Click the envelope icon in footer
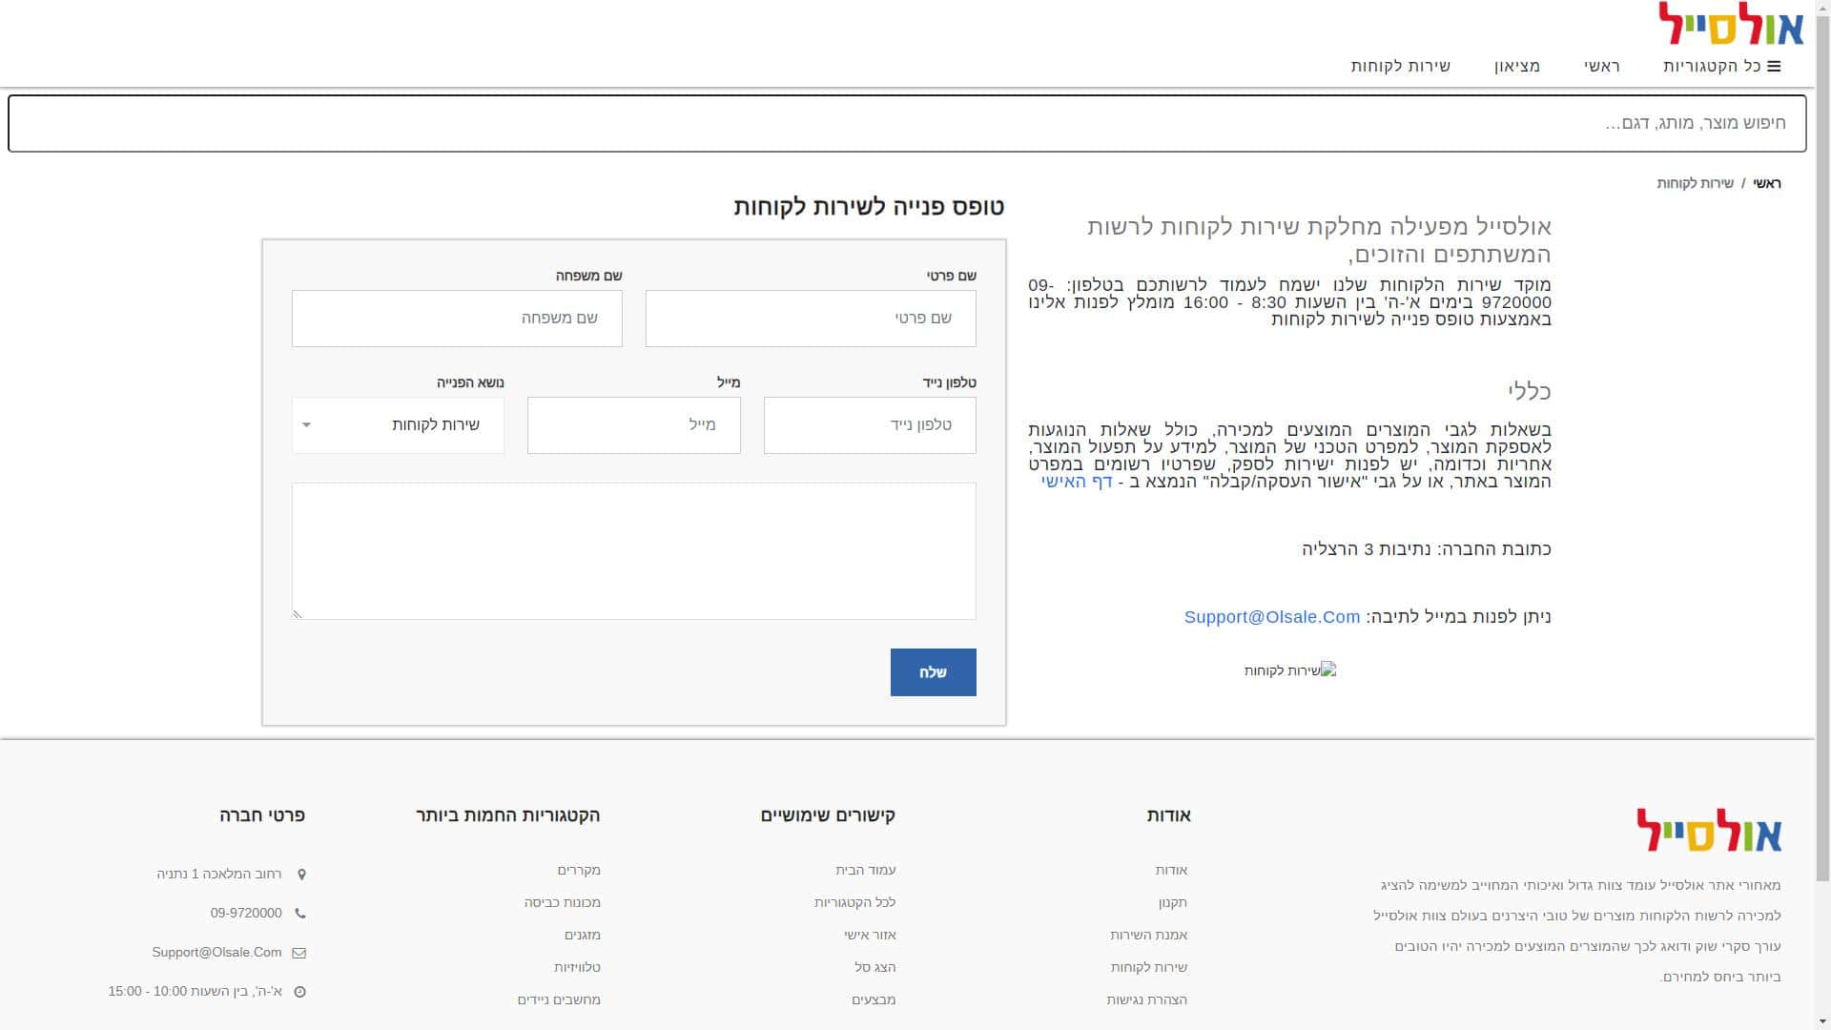1831x1030 pixels. (299, 953)
